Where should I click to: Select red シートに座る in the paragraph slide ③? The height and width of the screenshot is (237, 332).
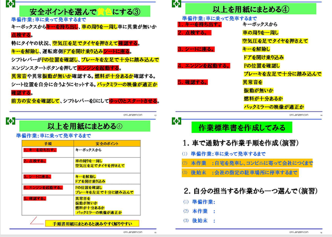(x=116, y=51)
